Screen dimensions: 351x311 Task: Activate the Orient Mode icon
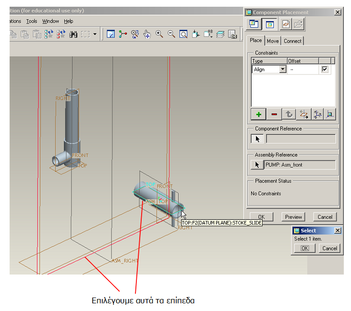pos(135,34)
